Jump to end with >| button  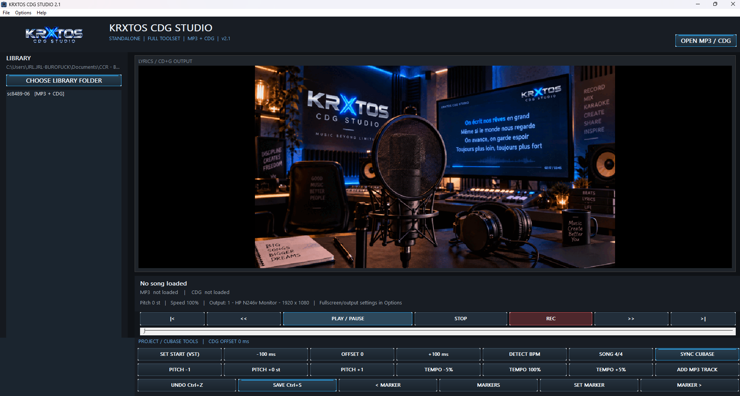pyautogui.click(x=703, y=319)
